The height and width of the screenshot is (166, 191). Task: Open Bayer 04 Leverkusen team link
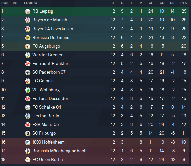(x=53, y=29)
